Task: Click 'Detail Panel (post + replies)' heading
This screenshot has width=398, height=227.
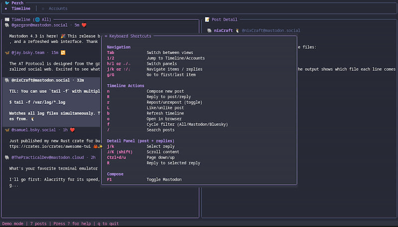Action: [x=141, y=141]
